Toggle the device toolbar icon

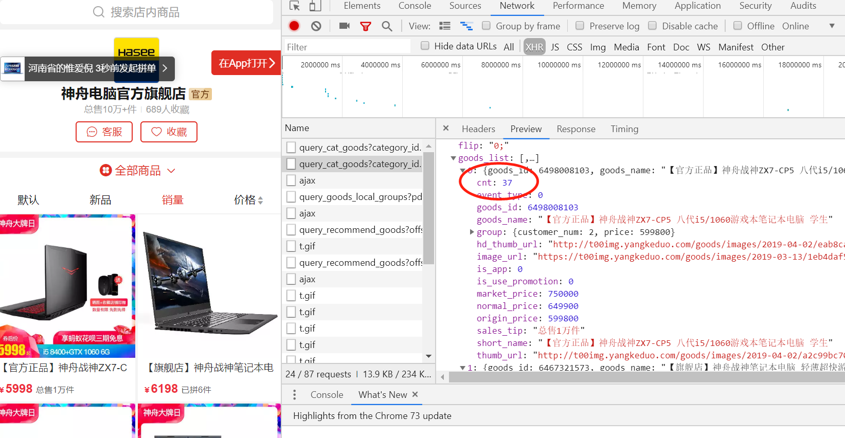click(x=315, y=6)
